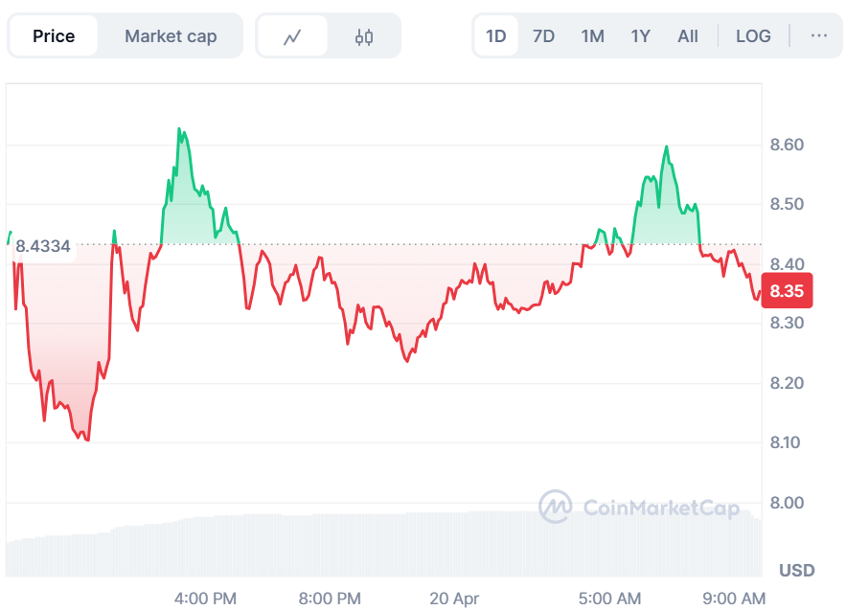Select the 1M time range
The width and height of the screenshot is (846, 610).
tap(592, 36)
